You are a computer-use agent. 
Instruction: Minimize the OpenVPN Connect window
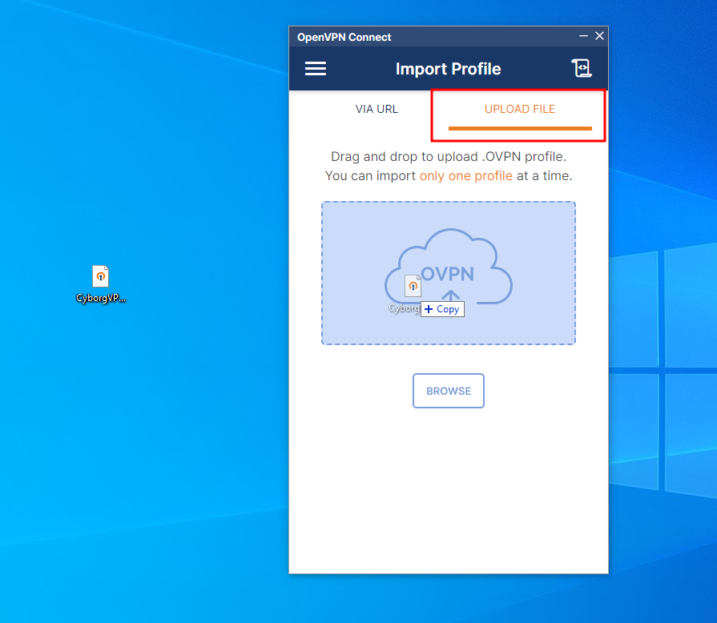[x=583, y=36]
